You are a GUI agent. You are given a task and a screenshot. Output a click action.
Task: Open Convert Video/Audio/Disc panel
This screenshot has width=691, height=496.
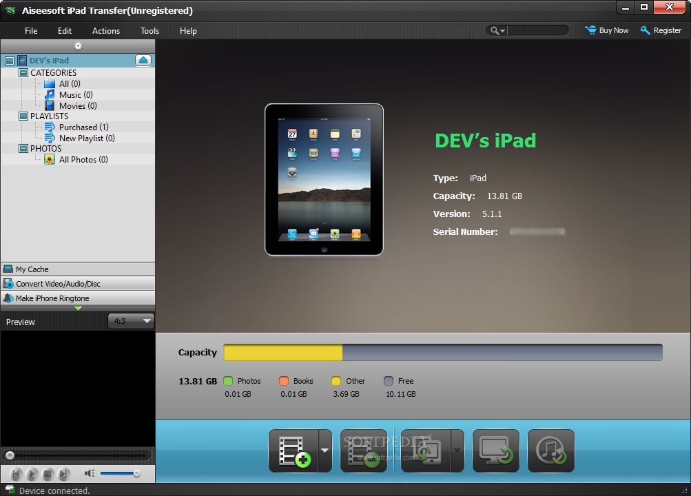point(78,284)
